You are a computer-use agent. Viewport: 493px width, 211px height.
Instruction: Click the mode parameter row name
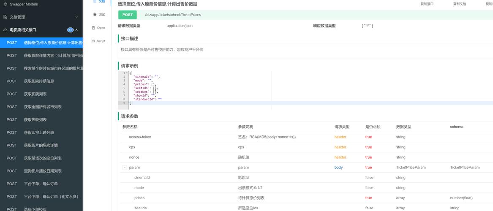(x=139, y=188)
